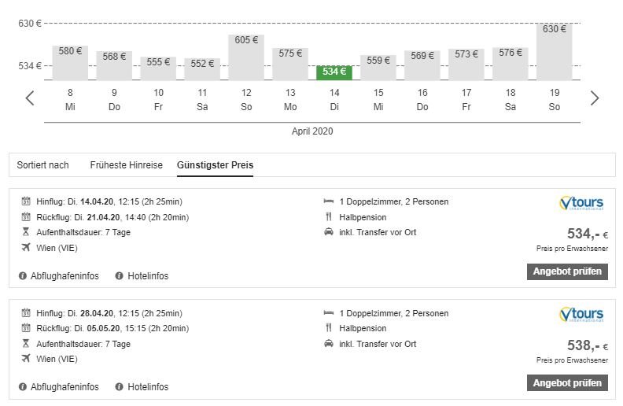Choose the 559 € bar for Wednesday 15
This screenshot has width=623, height=406.
378,67
